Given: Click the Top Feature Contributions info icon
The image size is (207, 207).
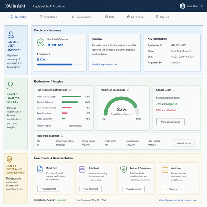Looking at the screenshot, I should tap(70, 90).
